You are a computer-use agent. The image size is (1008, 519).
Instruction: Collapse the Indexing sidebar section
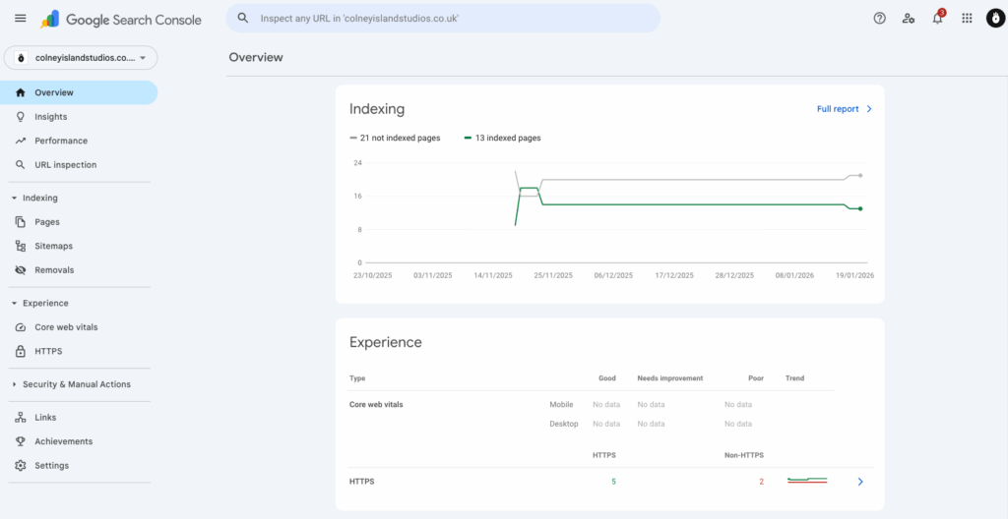tap(15, 199)
